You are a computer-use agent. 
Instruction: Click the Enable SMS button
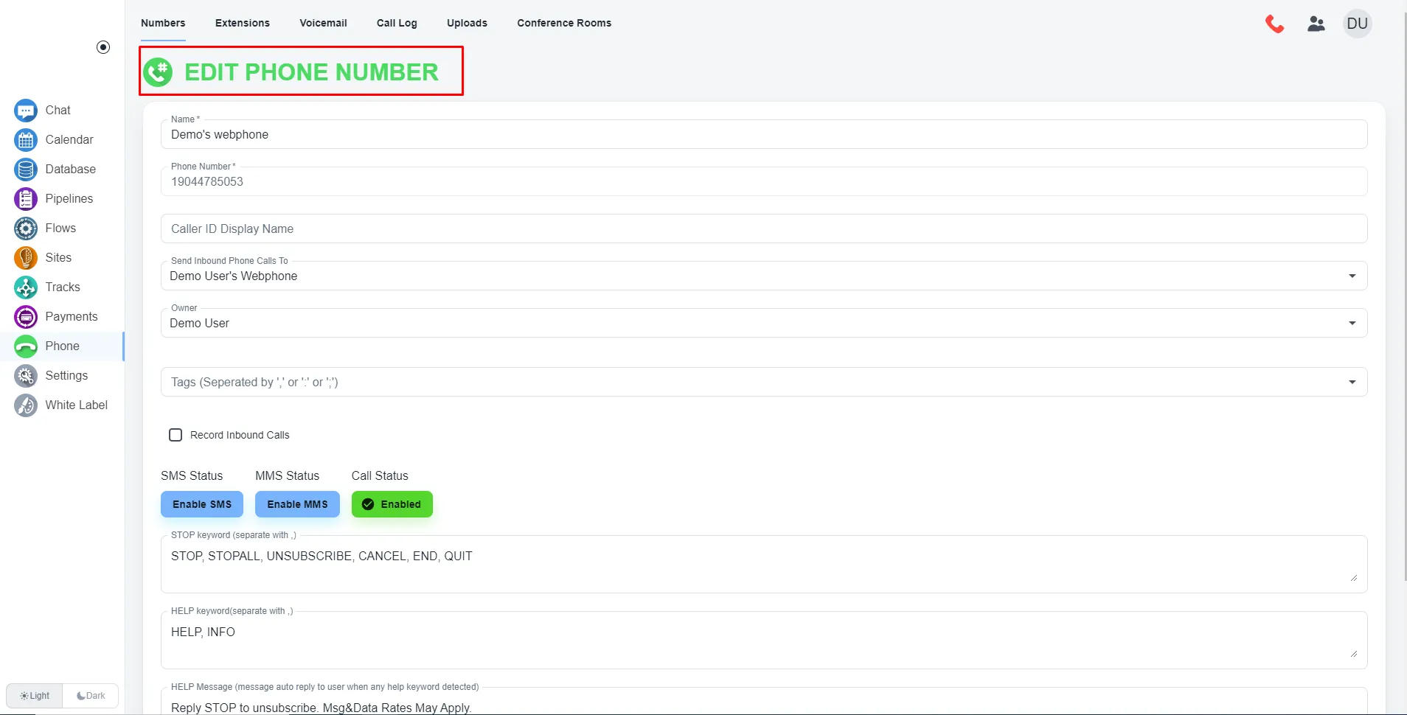pos(202,504)
